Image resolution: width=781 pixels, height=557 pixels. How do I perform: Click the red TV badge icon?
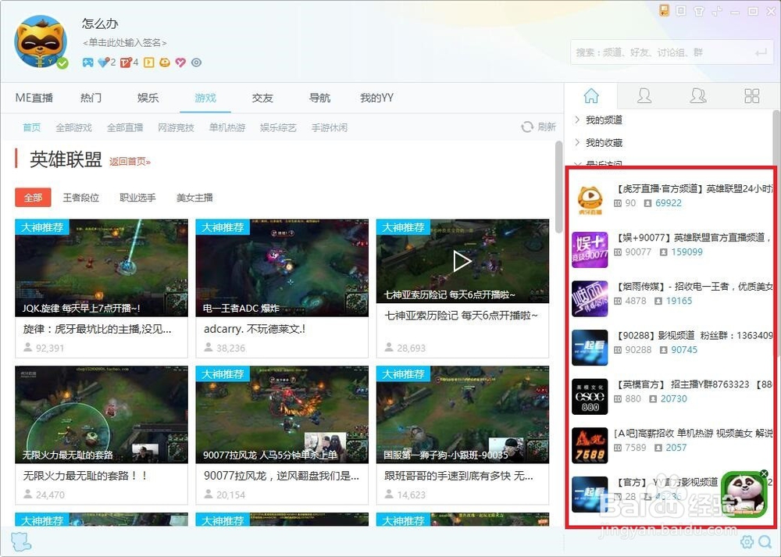(126, 62)
